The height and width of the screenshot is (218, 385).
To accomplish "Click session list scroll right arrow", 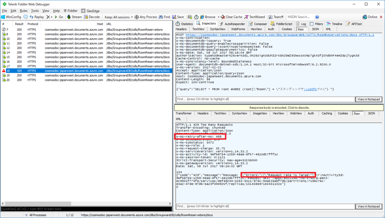I will [170, 204].
